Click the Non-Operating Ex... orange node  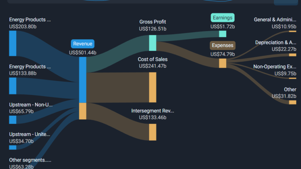293,78
